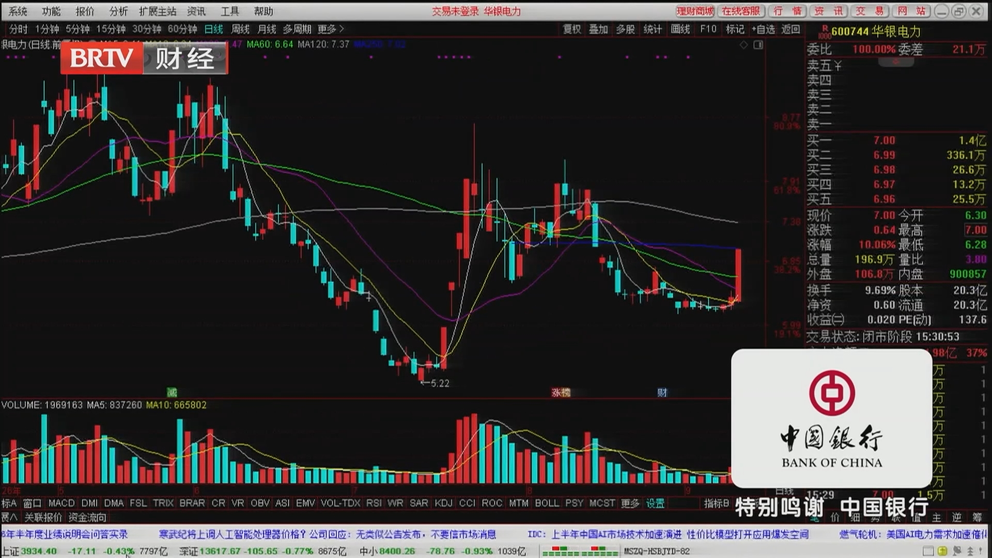Select the TRIX indicator
This screenshot has width=992, height=558.
[x=163, y=503]
